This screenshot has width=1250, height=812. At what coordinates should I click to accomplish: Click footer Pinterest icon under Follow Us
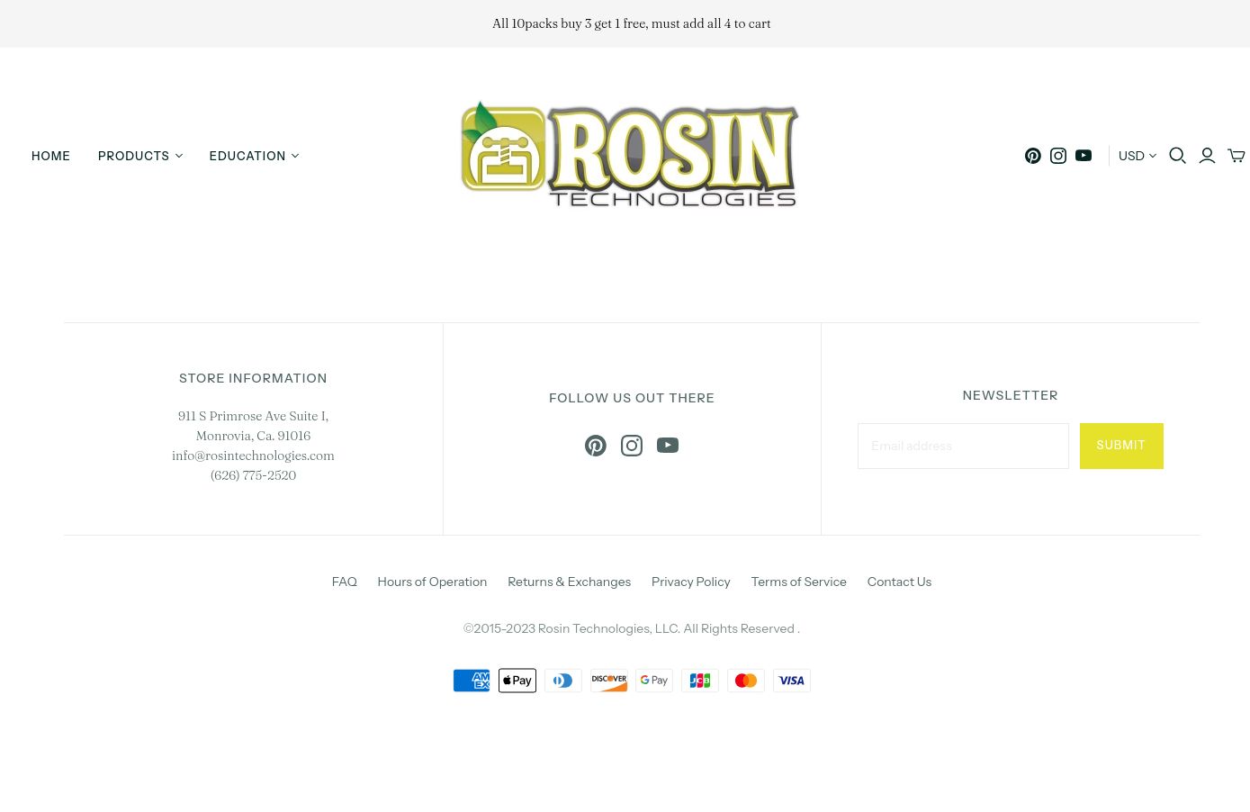point(596,446)
